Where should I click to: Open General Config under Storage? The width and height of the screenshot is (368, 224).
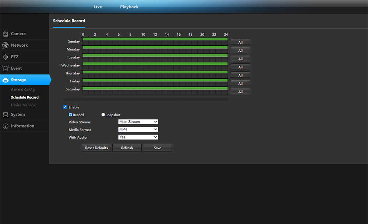point(23,90)
